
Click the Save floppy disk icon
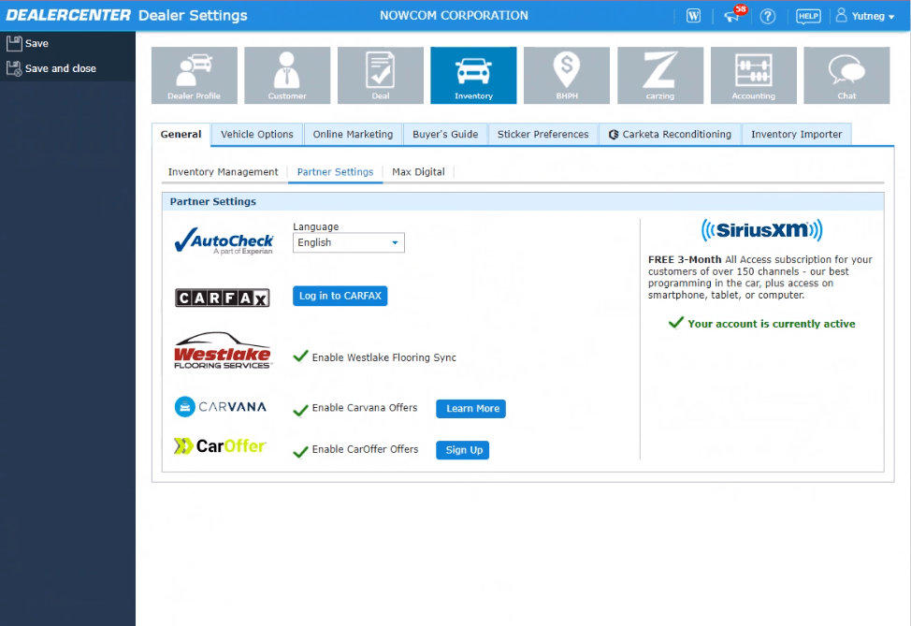14,43
